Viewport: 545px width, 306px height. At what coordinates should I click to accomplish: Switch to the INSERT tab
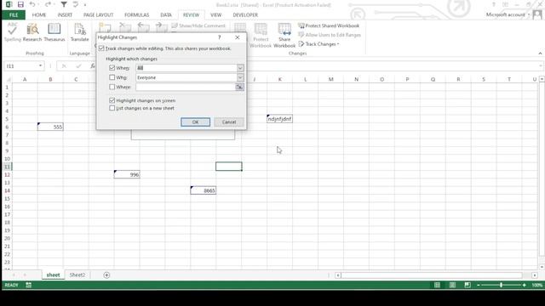click(65, 15)
